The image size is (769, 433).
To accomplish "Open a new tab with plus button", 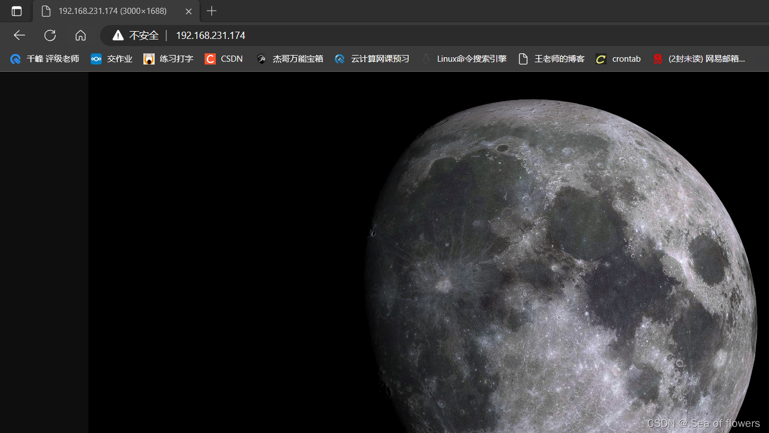I will coord(211,11).
